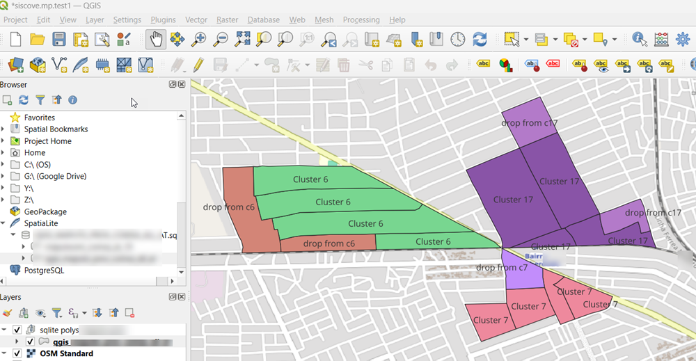Open the Data Source Manager icon
The height and width of the screenshot is (361, 696).
click(16, 65)
